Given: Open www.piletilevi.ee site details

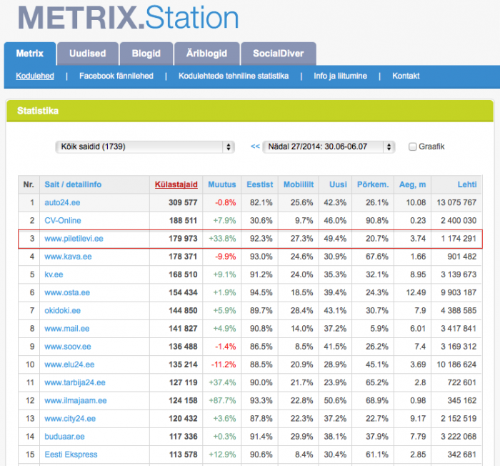Looking at the screenshot, I should point(74,239).
